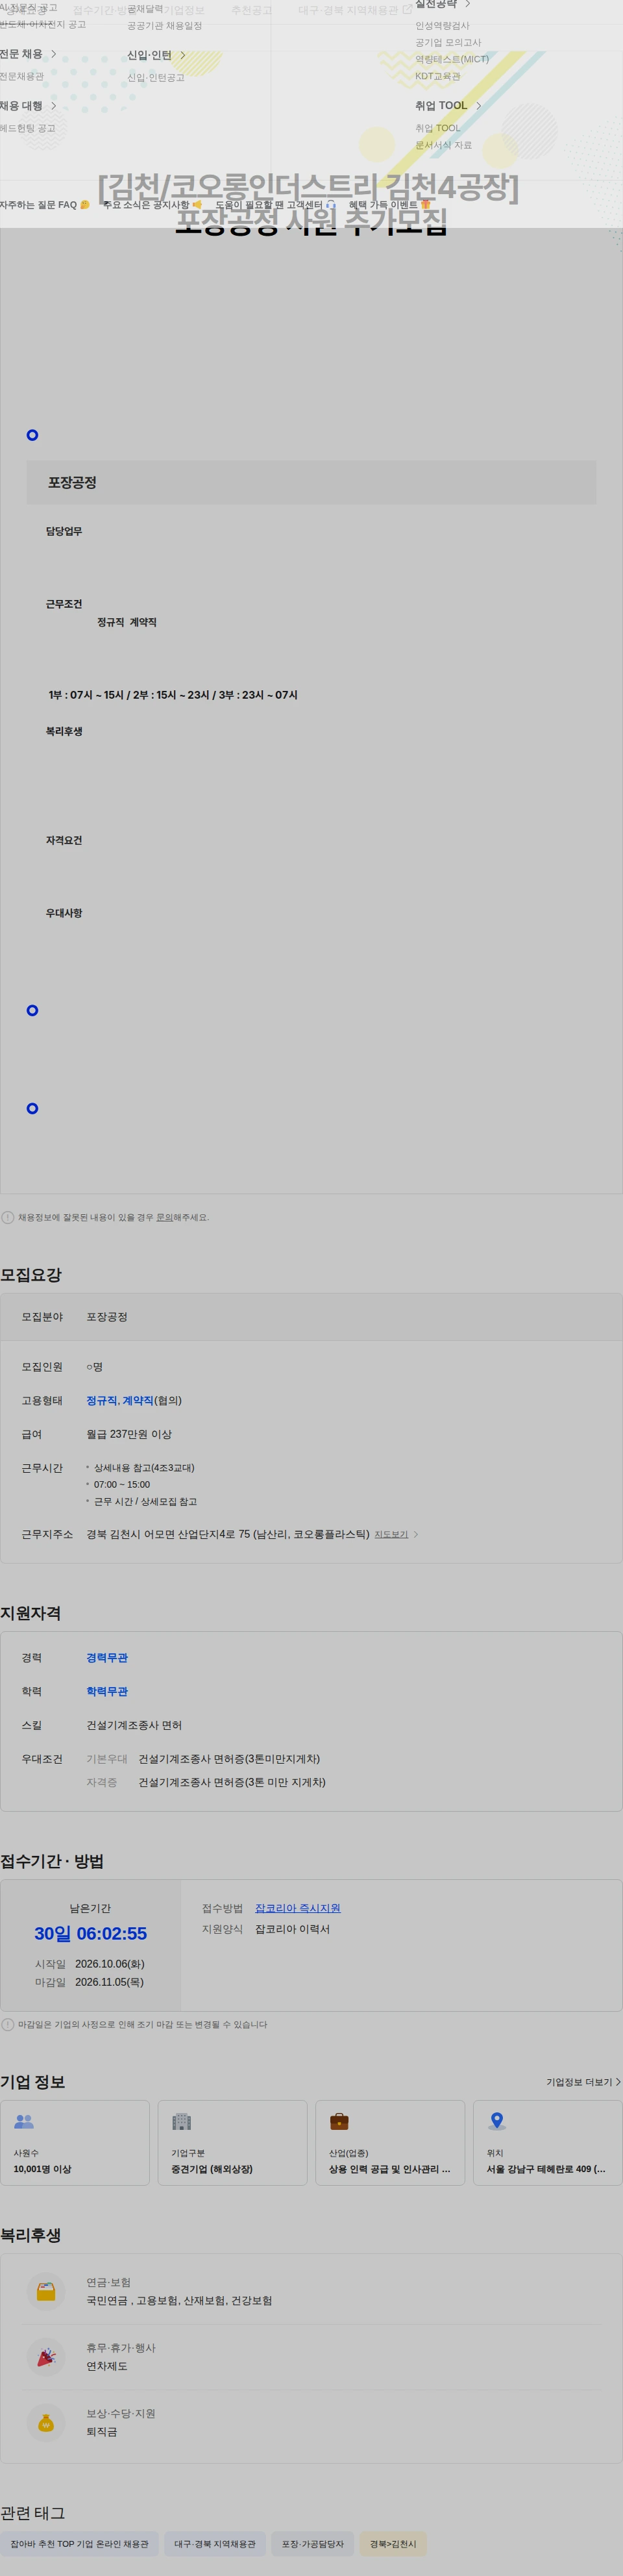623x2576 pixels.
Task: Click the 사원수 10,001명 이상 card
Action: click(x=75, y=2142)
